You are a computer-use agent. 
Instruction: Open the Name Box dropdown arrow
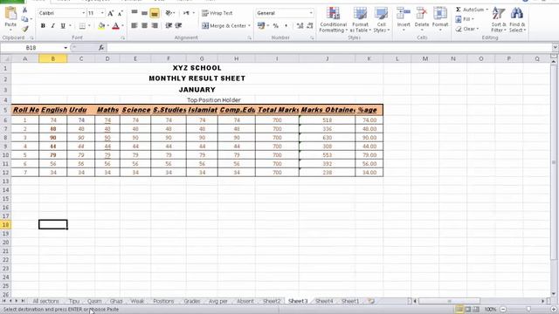pyautogui.click(x=66, y=47)
